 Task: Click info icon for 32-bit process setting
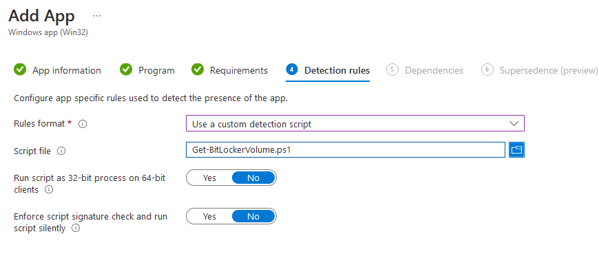point(49,189)
